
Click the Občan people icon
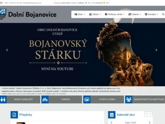(x=90, y=14)
